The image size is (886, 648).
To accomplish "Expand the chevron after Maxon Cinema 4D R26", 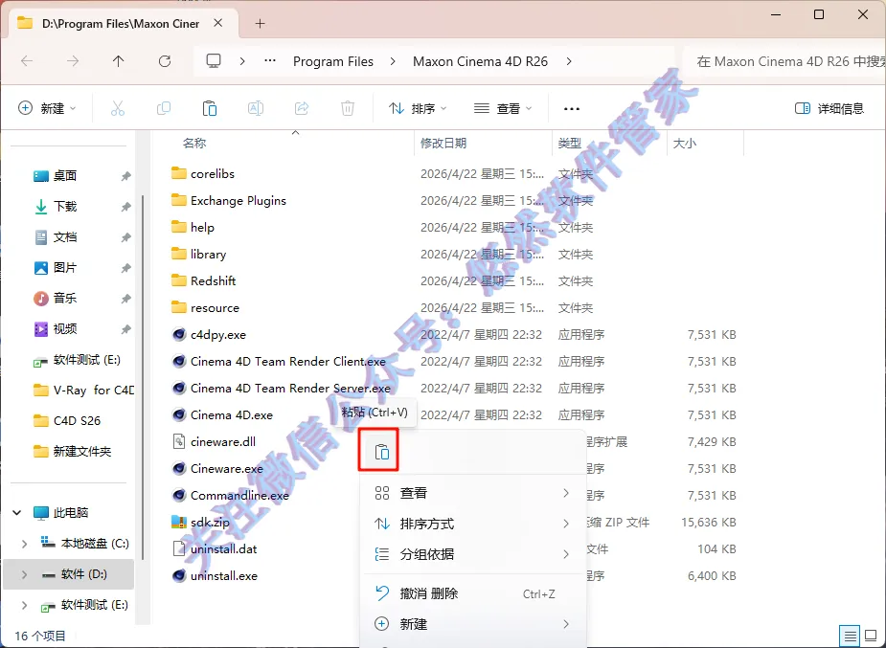I will pos(569,61).
